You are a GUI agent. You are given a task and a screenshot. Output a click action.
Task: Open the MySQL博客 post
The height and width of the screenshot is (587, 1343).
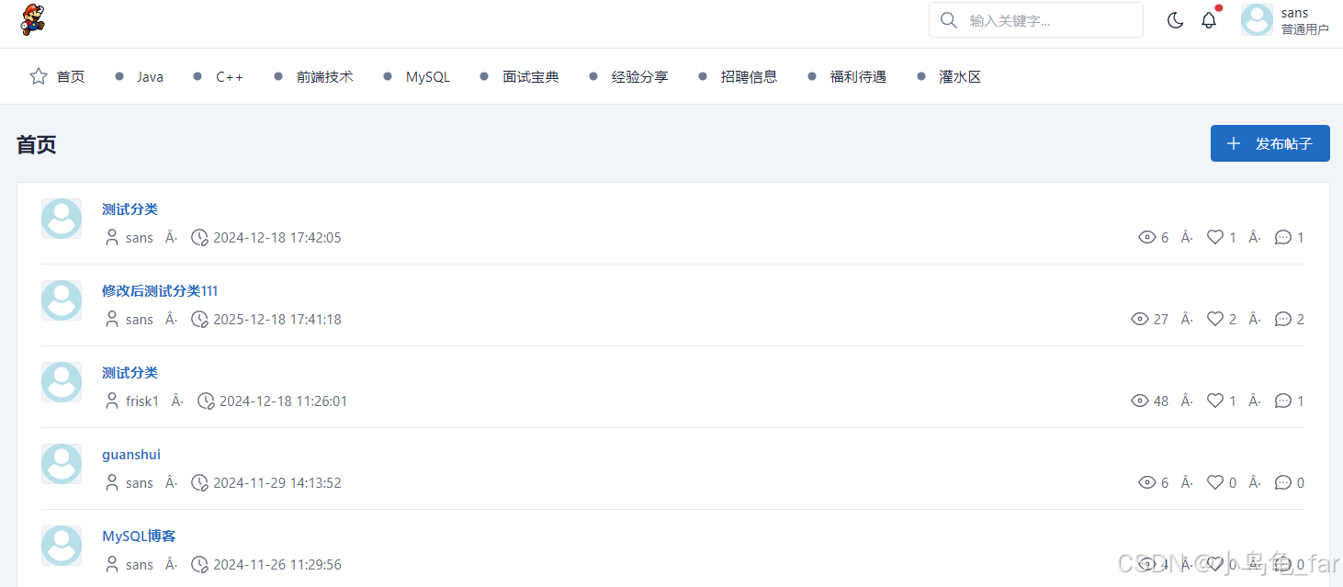click(x=139, y=536)
